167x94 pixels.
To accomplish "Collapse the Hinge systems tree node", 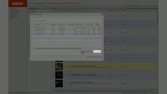I will pyautogui.click(x=28, y=12).
